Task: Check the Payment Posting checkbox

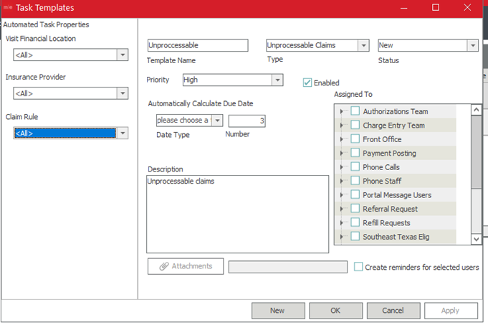Action: (355, 153)
